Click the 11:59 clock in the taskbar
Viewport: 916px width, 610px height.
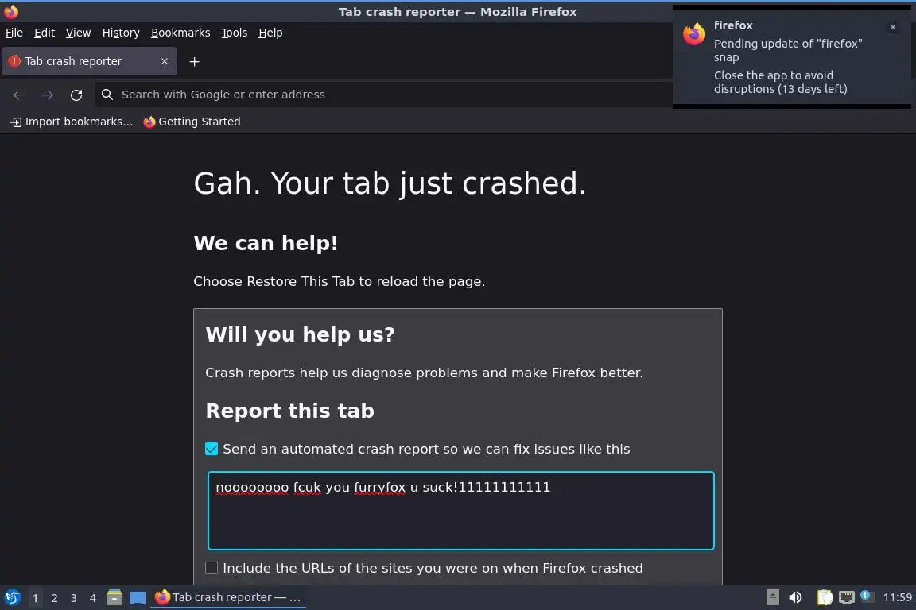[x=897, y=597]
